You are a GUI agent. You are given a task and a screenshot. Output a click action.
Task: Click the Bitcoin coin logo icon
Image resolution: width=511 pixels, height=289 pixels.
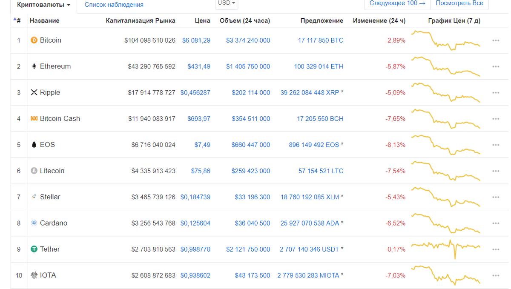(x=34, y=40)
